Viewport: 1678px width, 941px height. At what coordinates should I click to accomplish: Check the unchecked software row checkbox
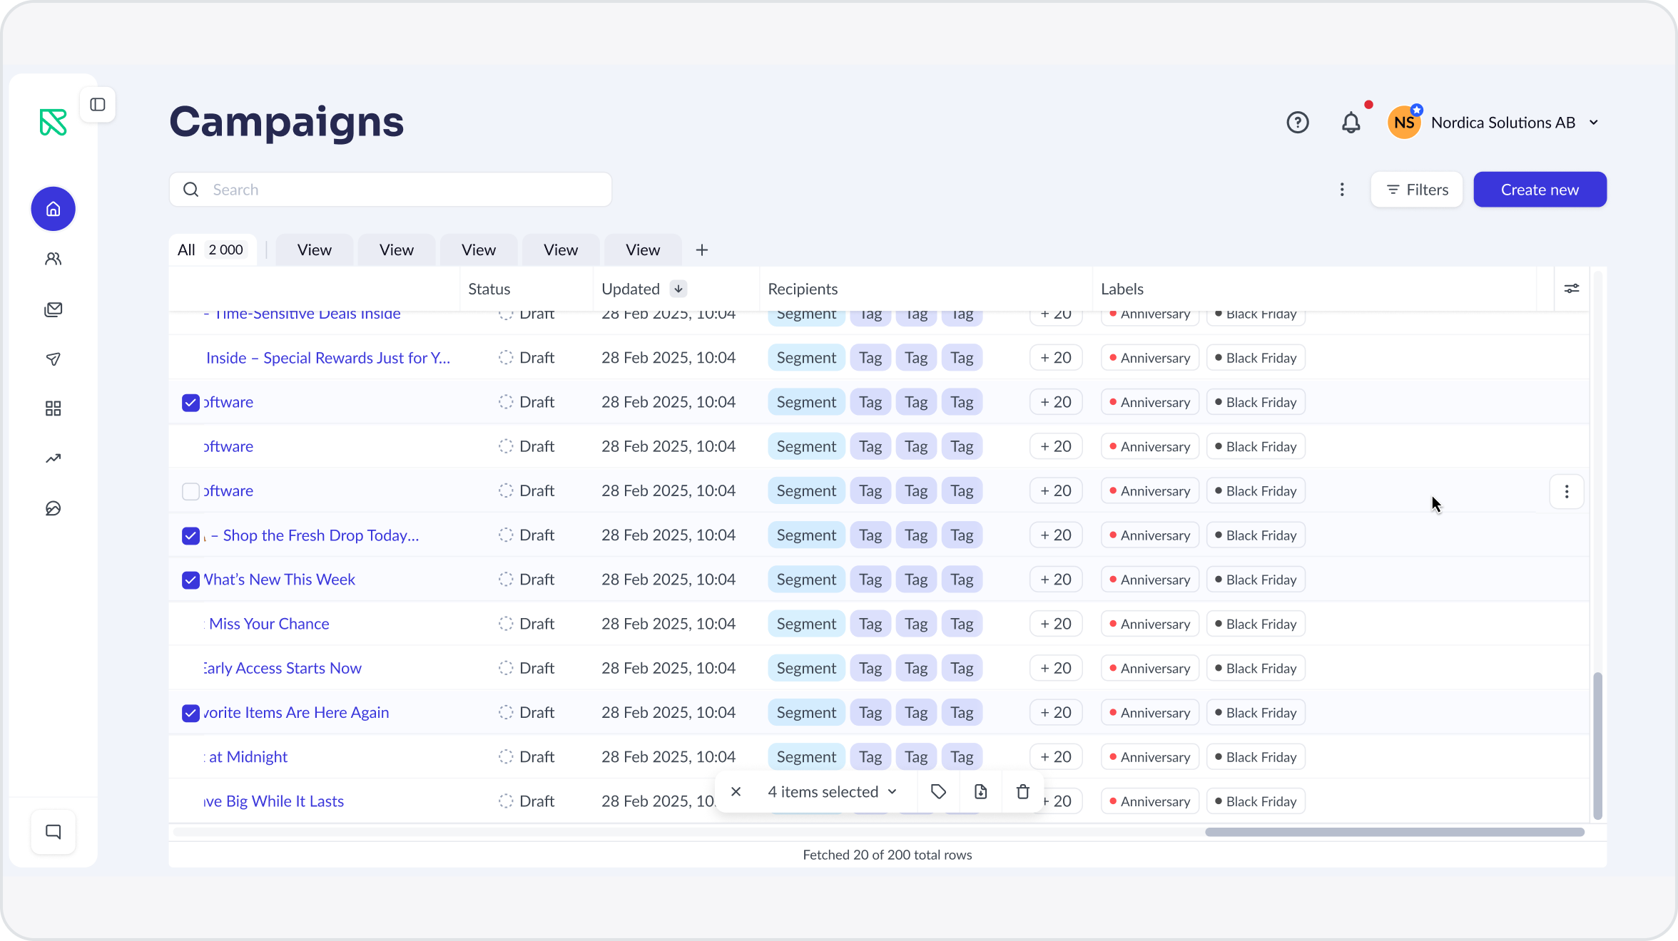pos(190,491)
